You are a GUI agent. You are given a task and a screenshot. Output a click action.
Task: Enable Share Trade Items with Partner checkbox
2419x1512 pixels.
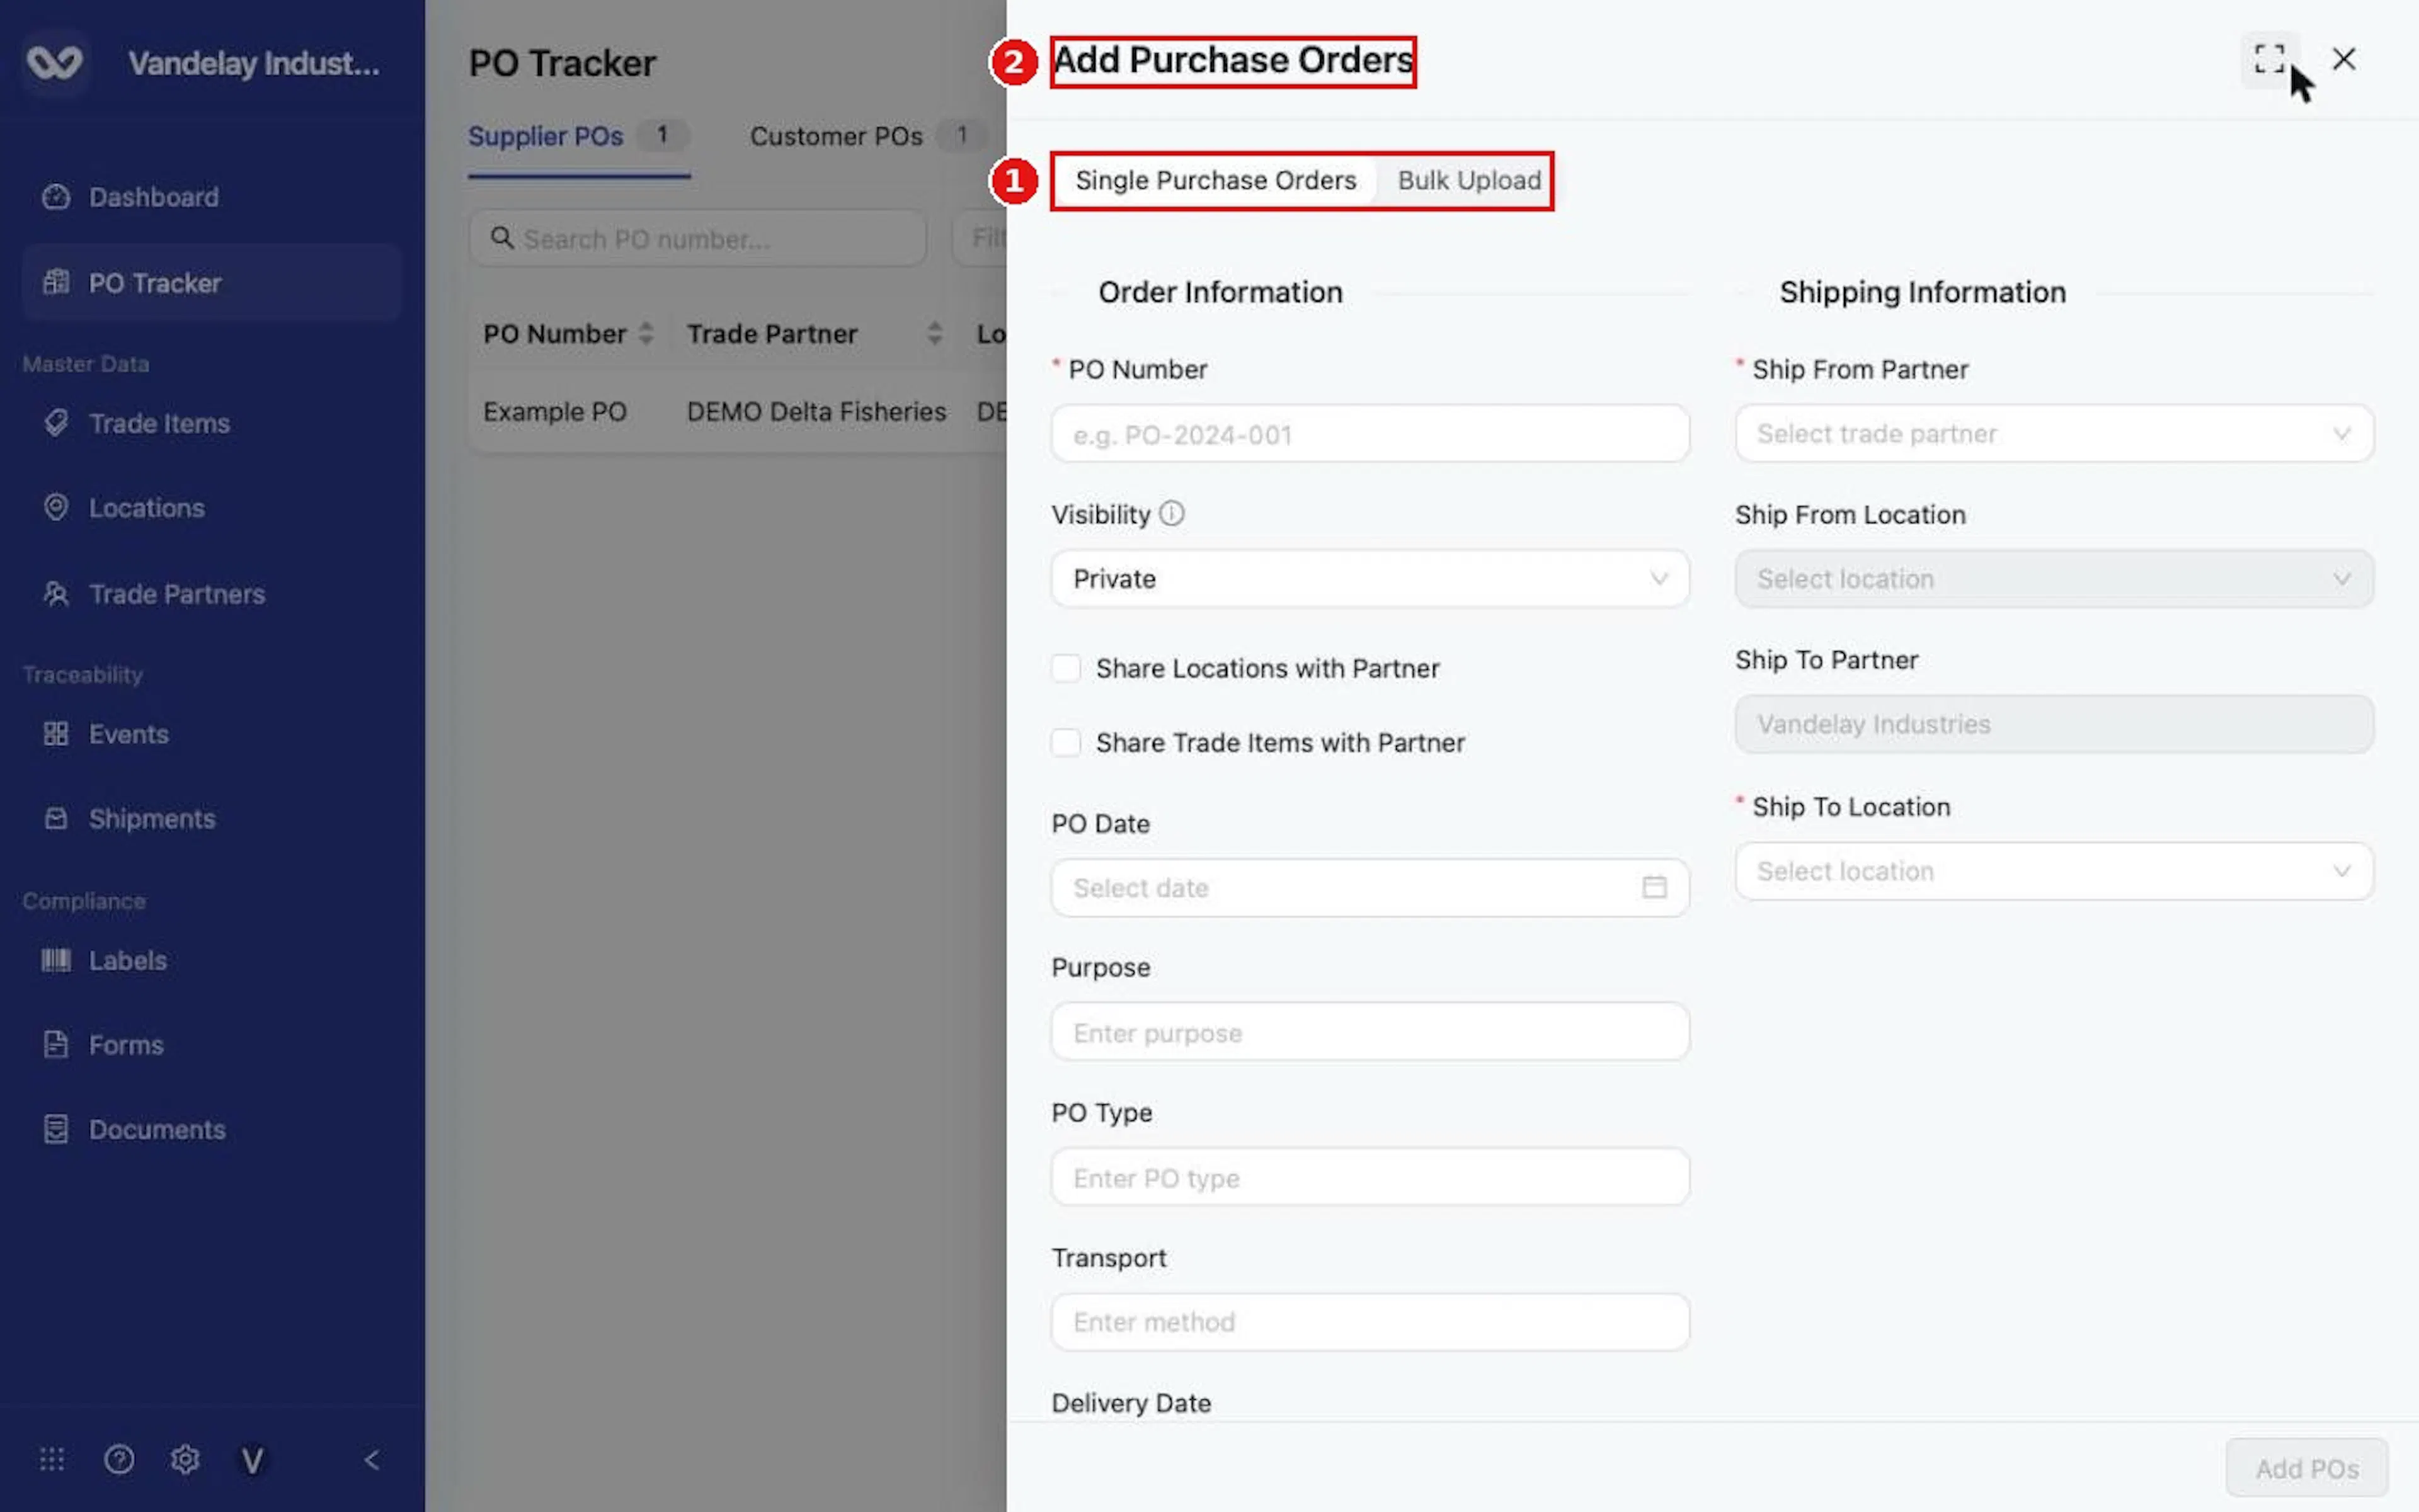[1065, 742]
